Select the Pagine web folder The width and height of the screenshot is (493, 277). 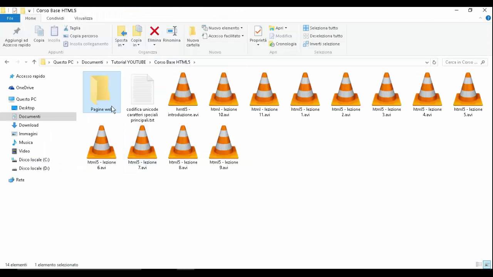[x=102, y=92]
